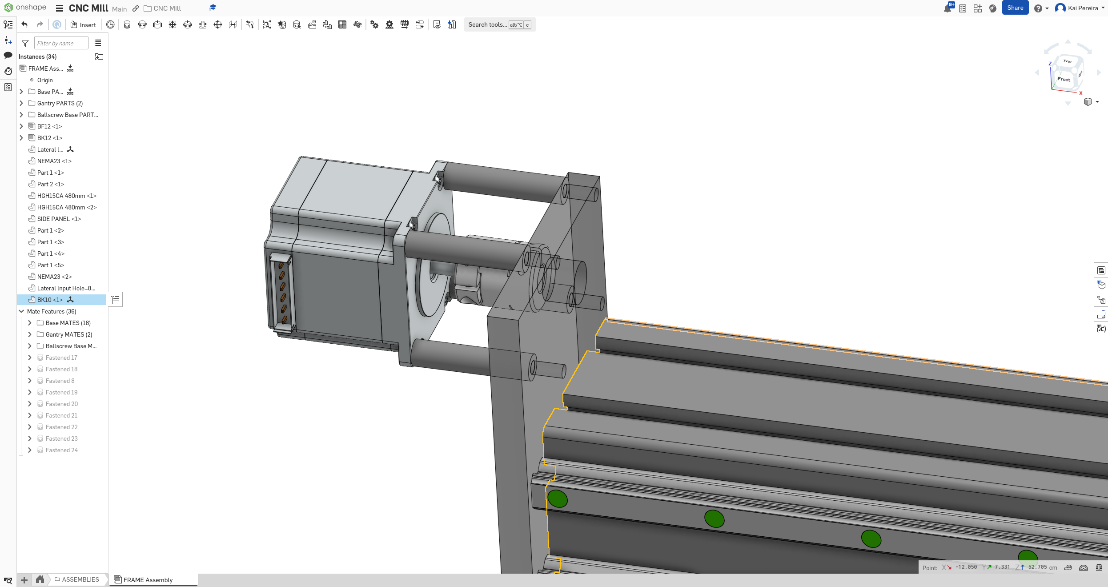1108x587 pixels.
Task: Open the version history panel in left sidebar
Action: coord(8,71)
